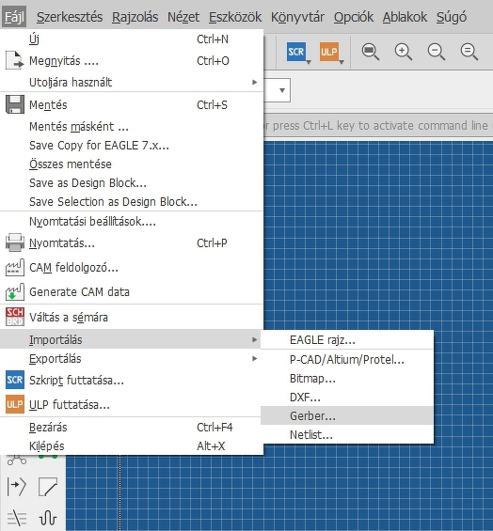Choose Save Copy for EAGLE 7.x
Viewport: 493px width, 531px height.
click(x=132, y=146)
